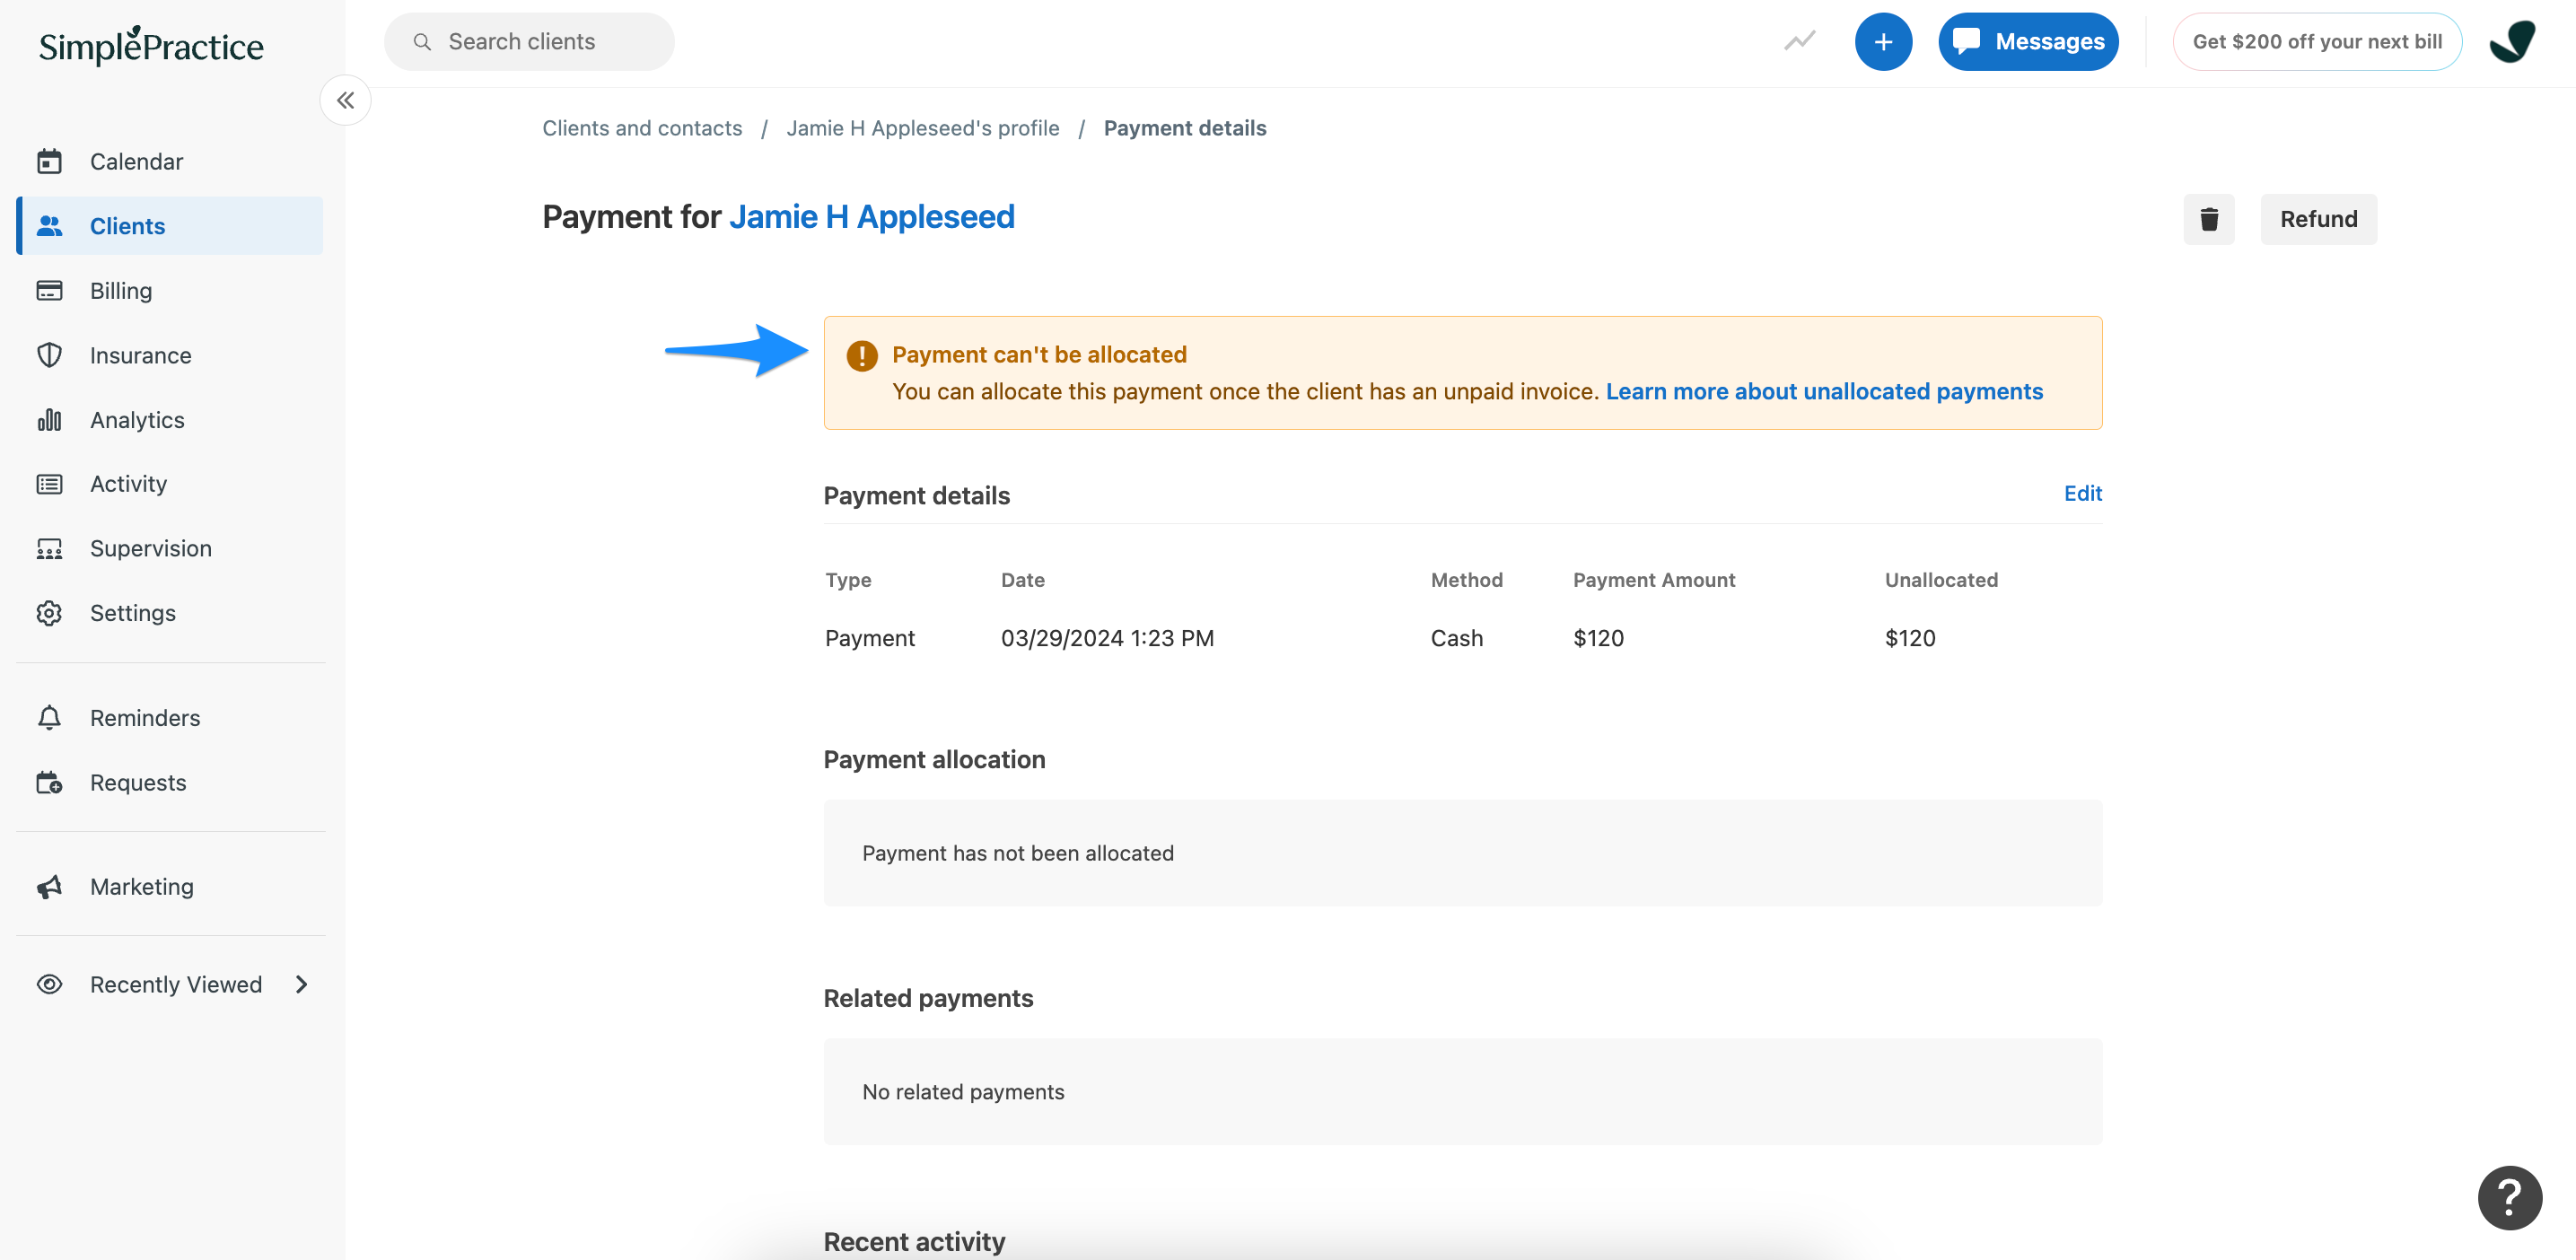Expand the Recently Viewed section
Screen dimensions: 2576x1260
[302, 984]
